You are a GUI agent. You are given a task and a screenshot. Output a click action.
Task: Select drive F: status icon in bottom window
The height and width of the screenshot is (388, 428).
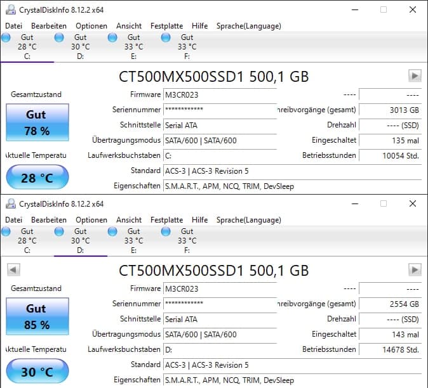click(x=166, y=231)
